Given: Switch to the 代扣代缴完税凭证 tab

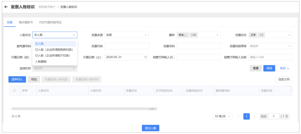Looking at the screenshot, I should pyautogui.click(x=50, y=22).
